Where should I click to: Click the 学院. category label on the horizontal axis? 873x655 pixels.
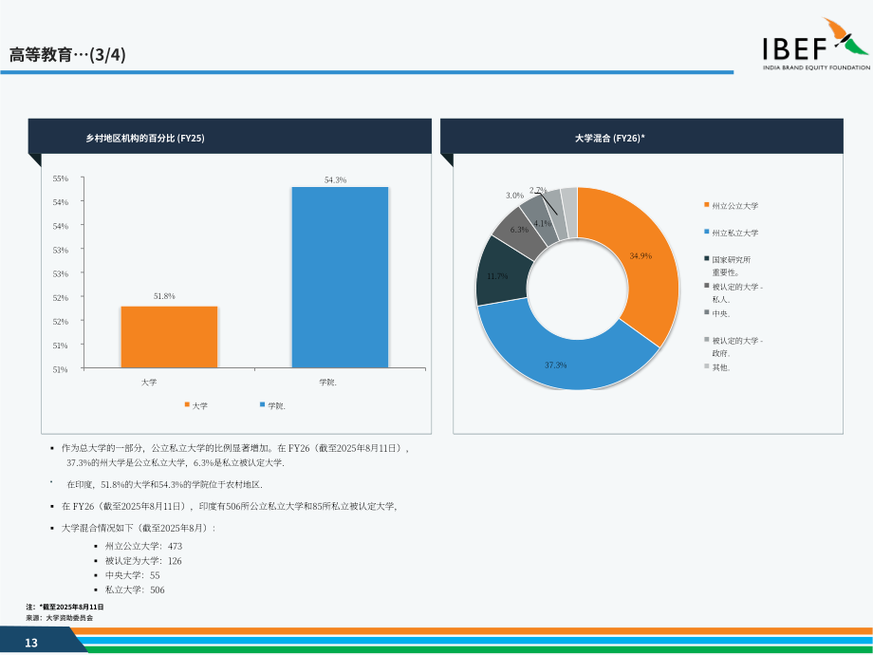(328, 383)
